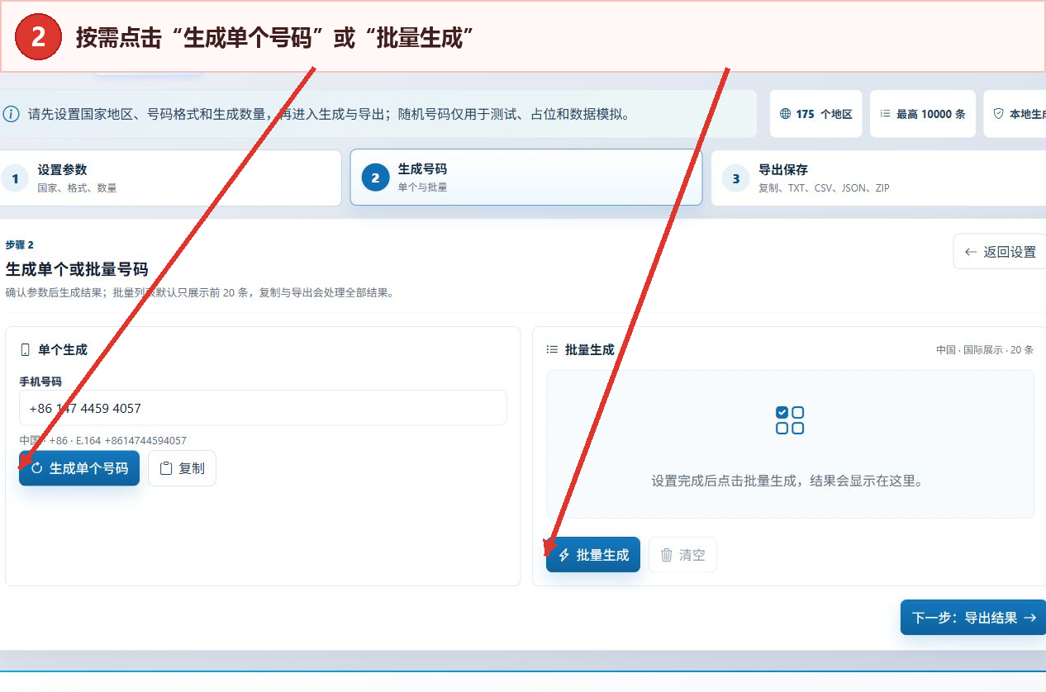
Task: Click the 生成单个或批量号码 heading
Action: pos(77,269)
